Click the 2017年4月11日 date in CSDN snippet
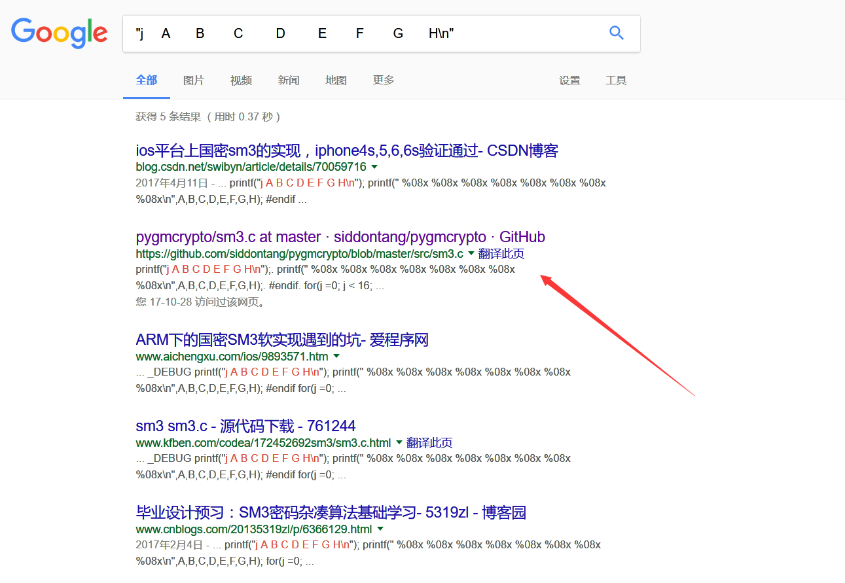The height and width of the screenshot is (583, 845). click(171, 183)
